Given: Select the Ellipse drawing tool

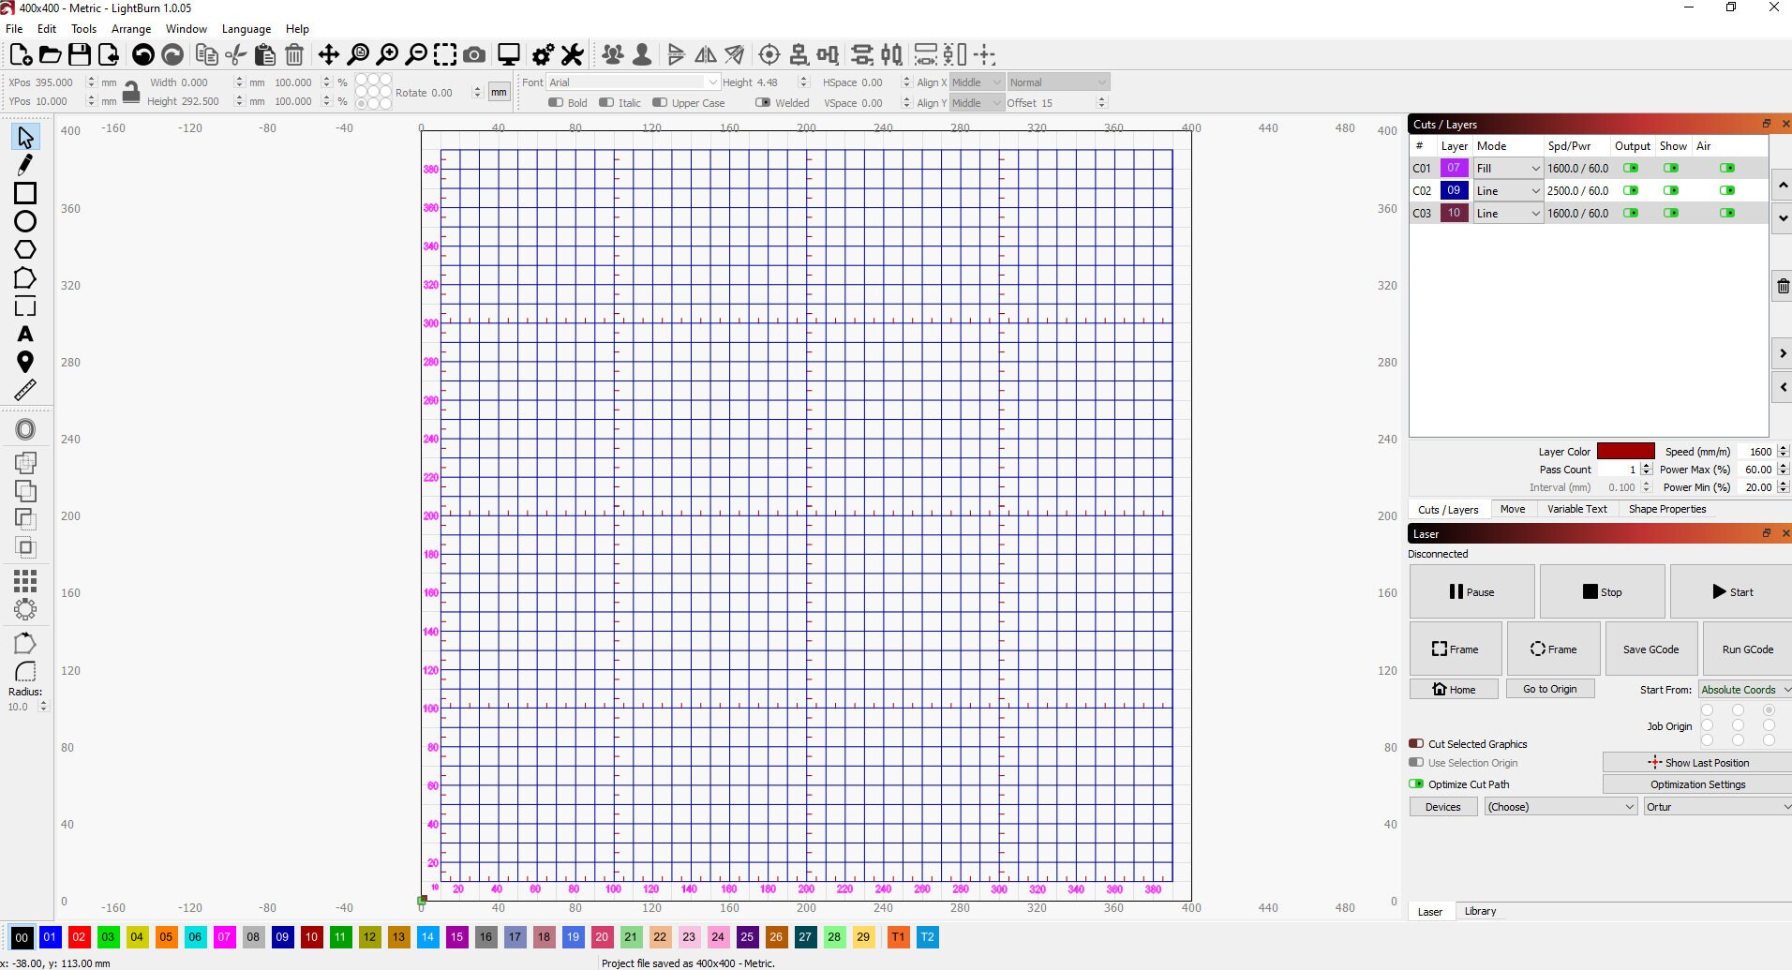Looking at the screenshot, I should [x=25, y=221].
